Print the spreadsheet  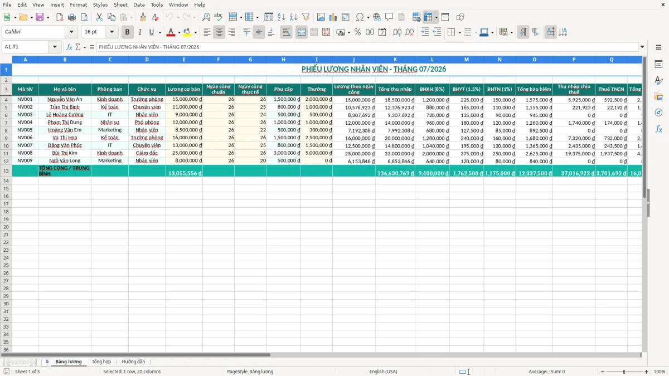72,17
